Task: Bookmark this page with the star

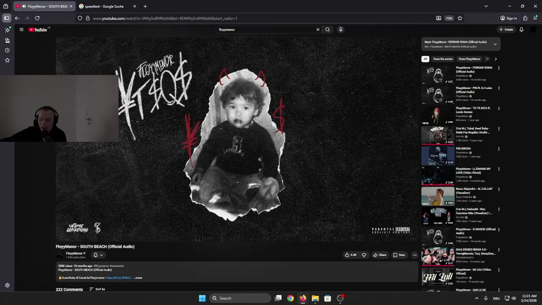Action: tap(460, 18)
